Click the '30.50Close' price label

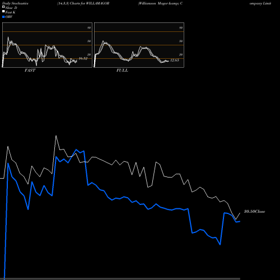[255, 212]
